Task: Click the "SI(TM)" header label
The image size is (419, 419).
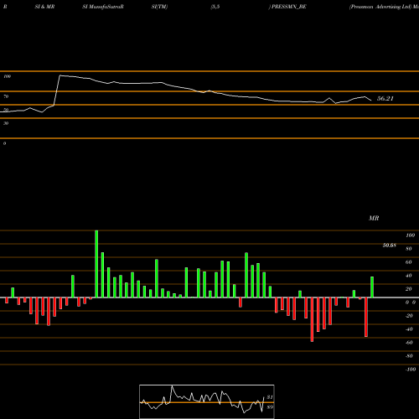Action: (159, 7)
